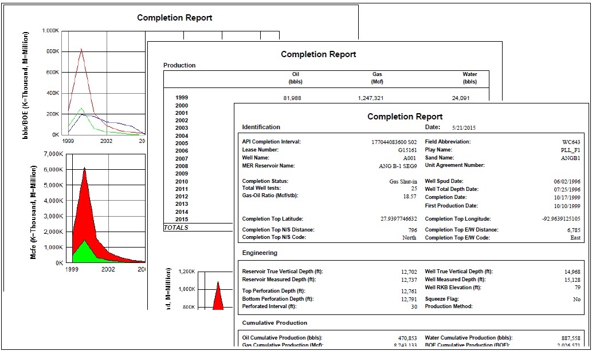Select the Sand Name value ANGB1
This screenshot has width=592, height=351.
click(x=570, y=158)
